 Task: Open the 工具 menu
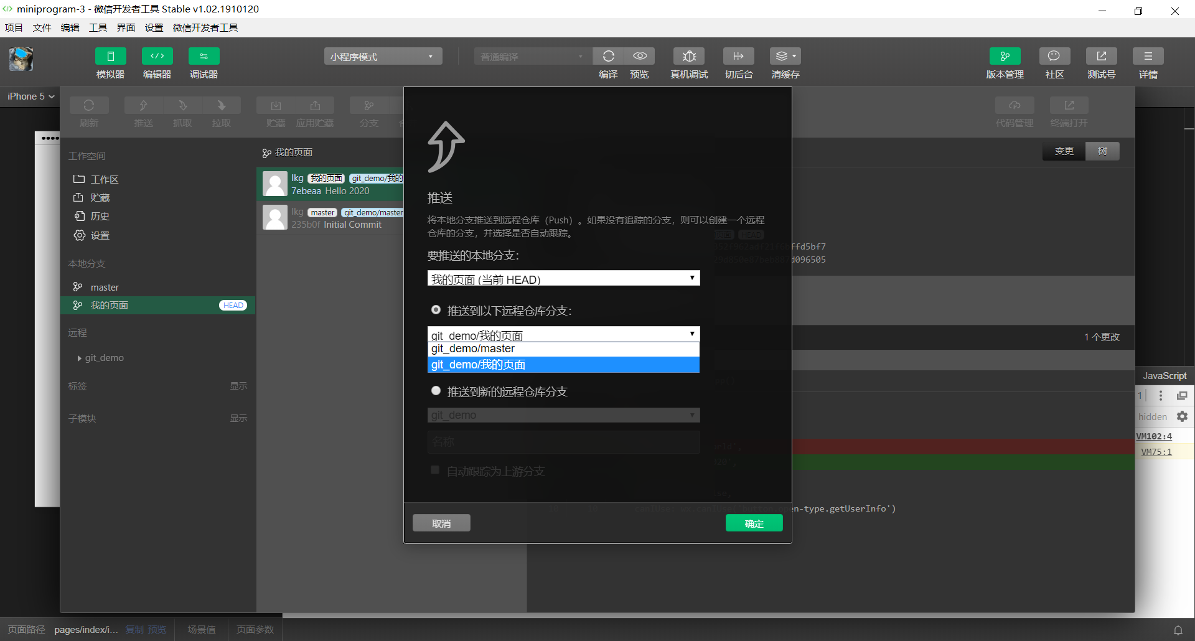98,27
